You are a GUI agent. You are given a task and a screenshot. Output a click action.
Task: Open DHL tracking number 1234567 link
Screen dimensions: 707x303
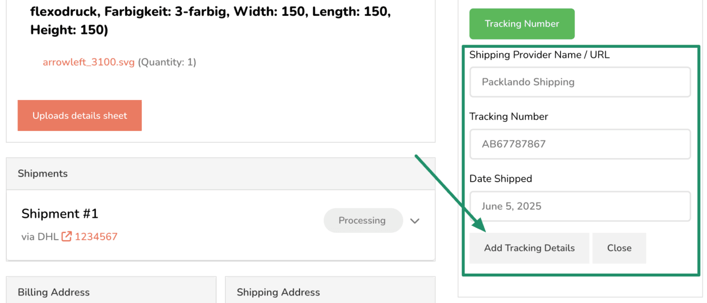click(x=96, y=237)
